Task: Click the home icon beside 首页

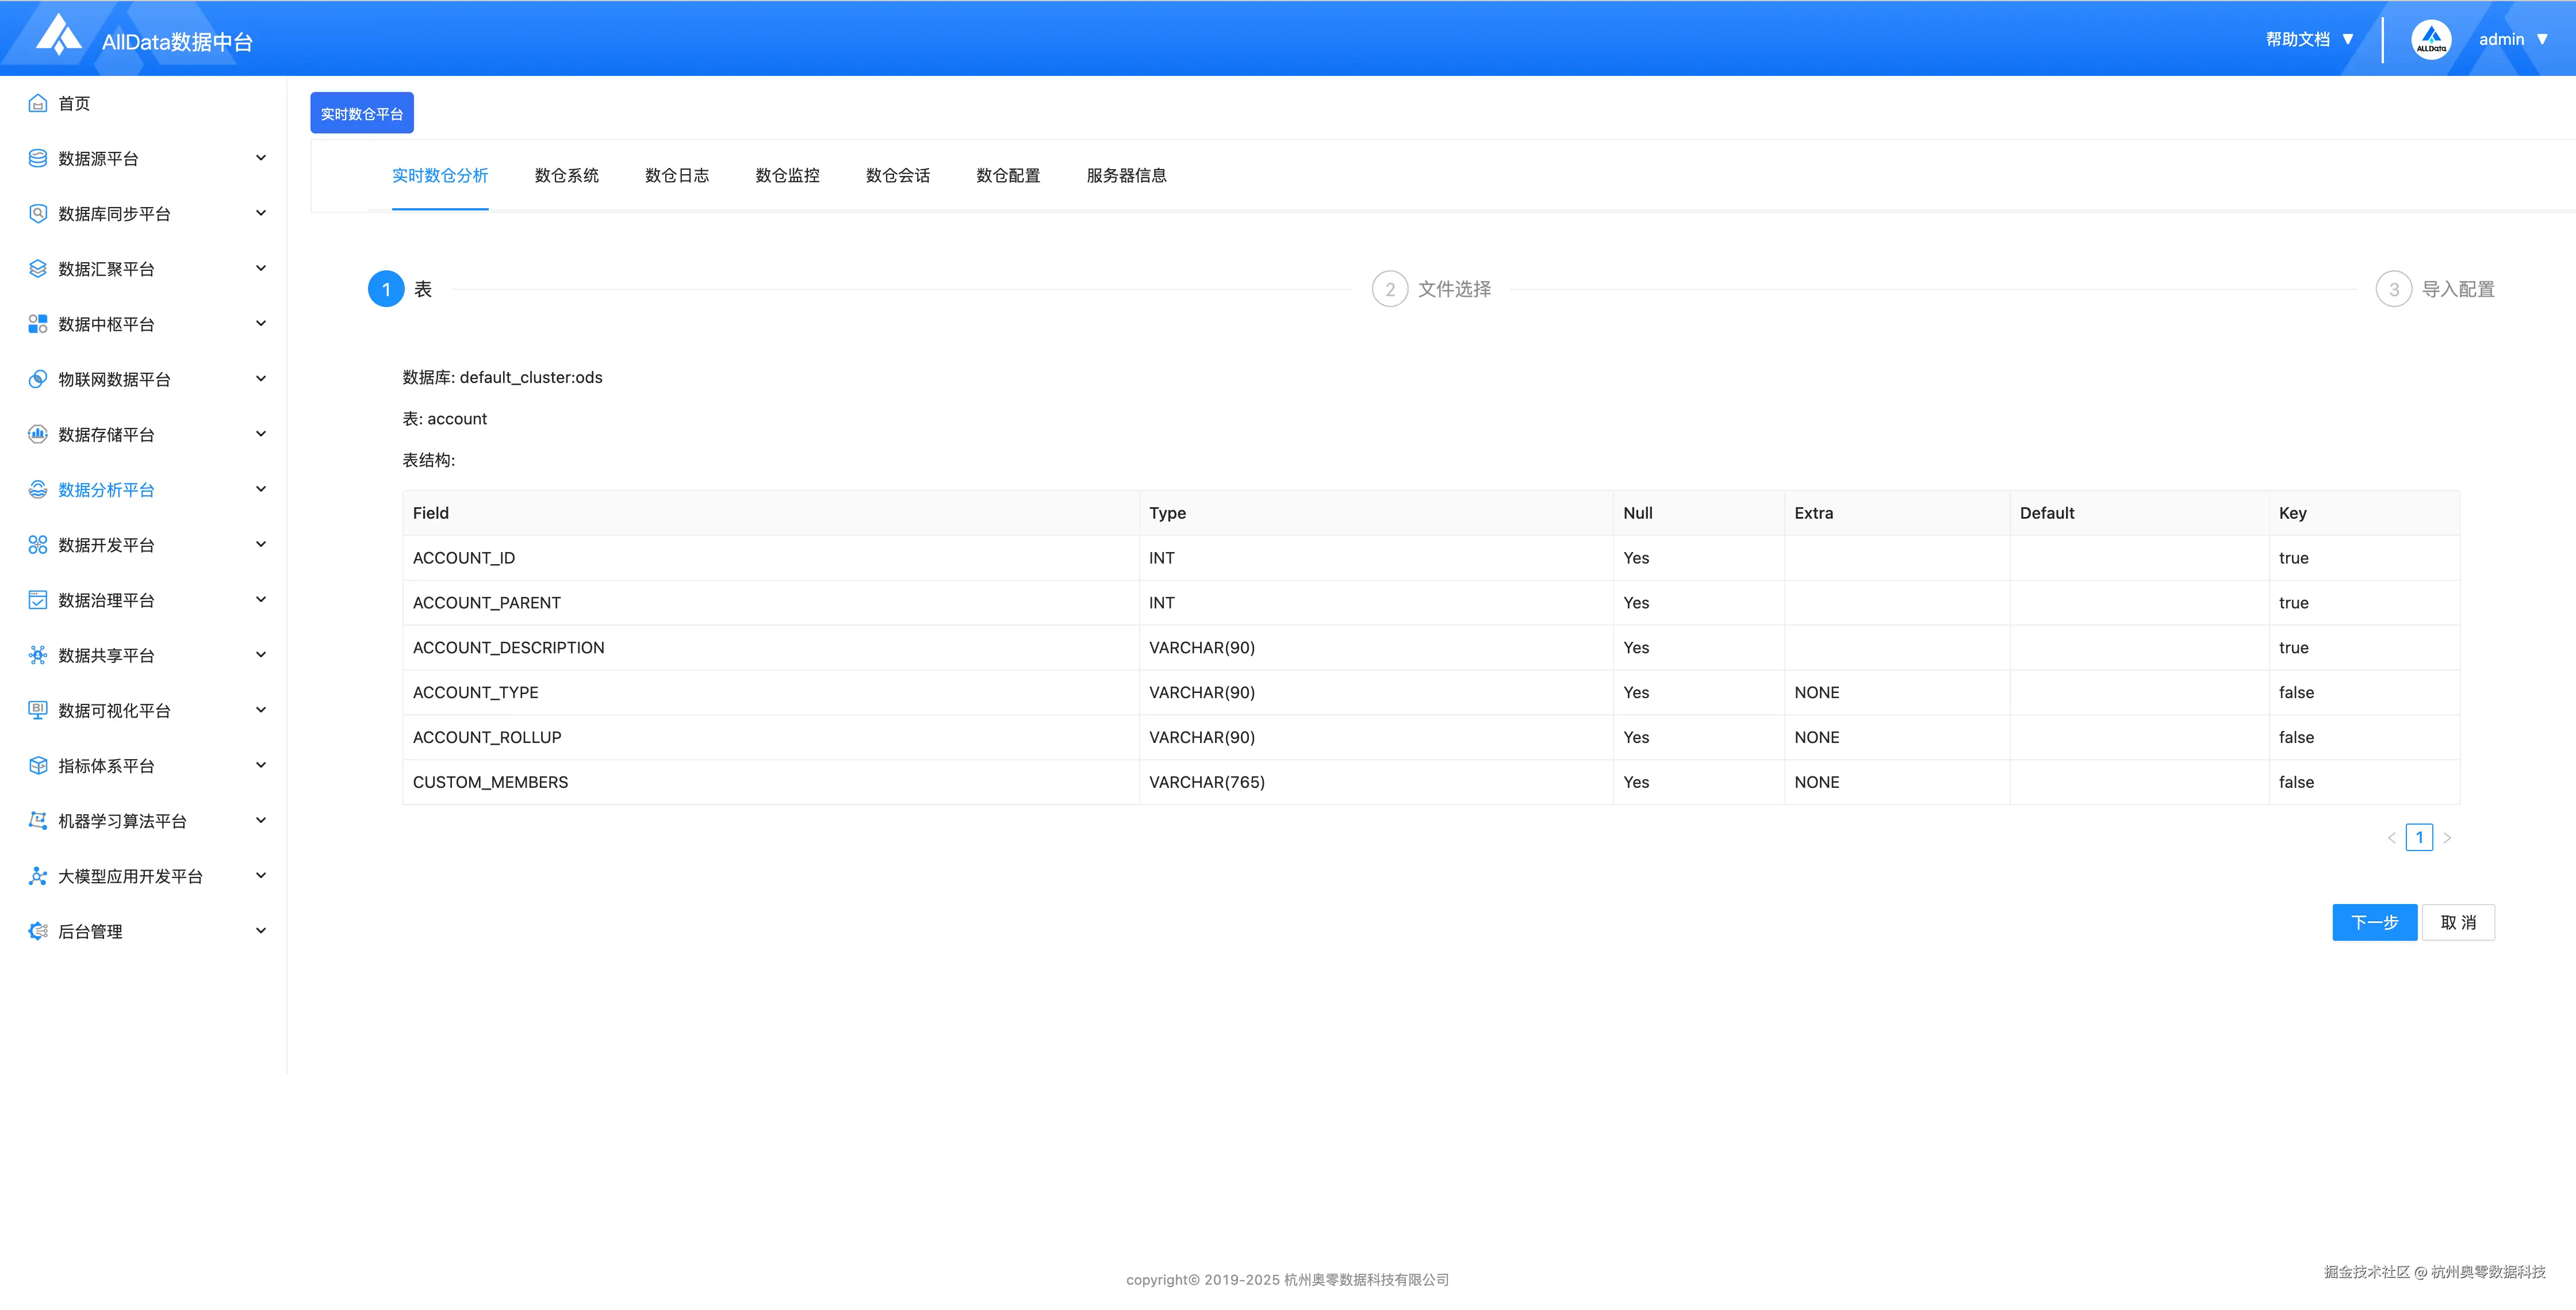Action: (38, 103)
